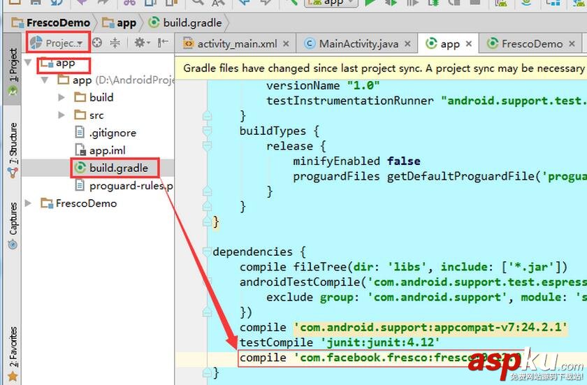This screenshot has width=587, height=385.
Task: Click the scroll from source target icon
Action: (x=97, y=43)
